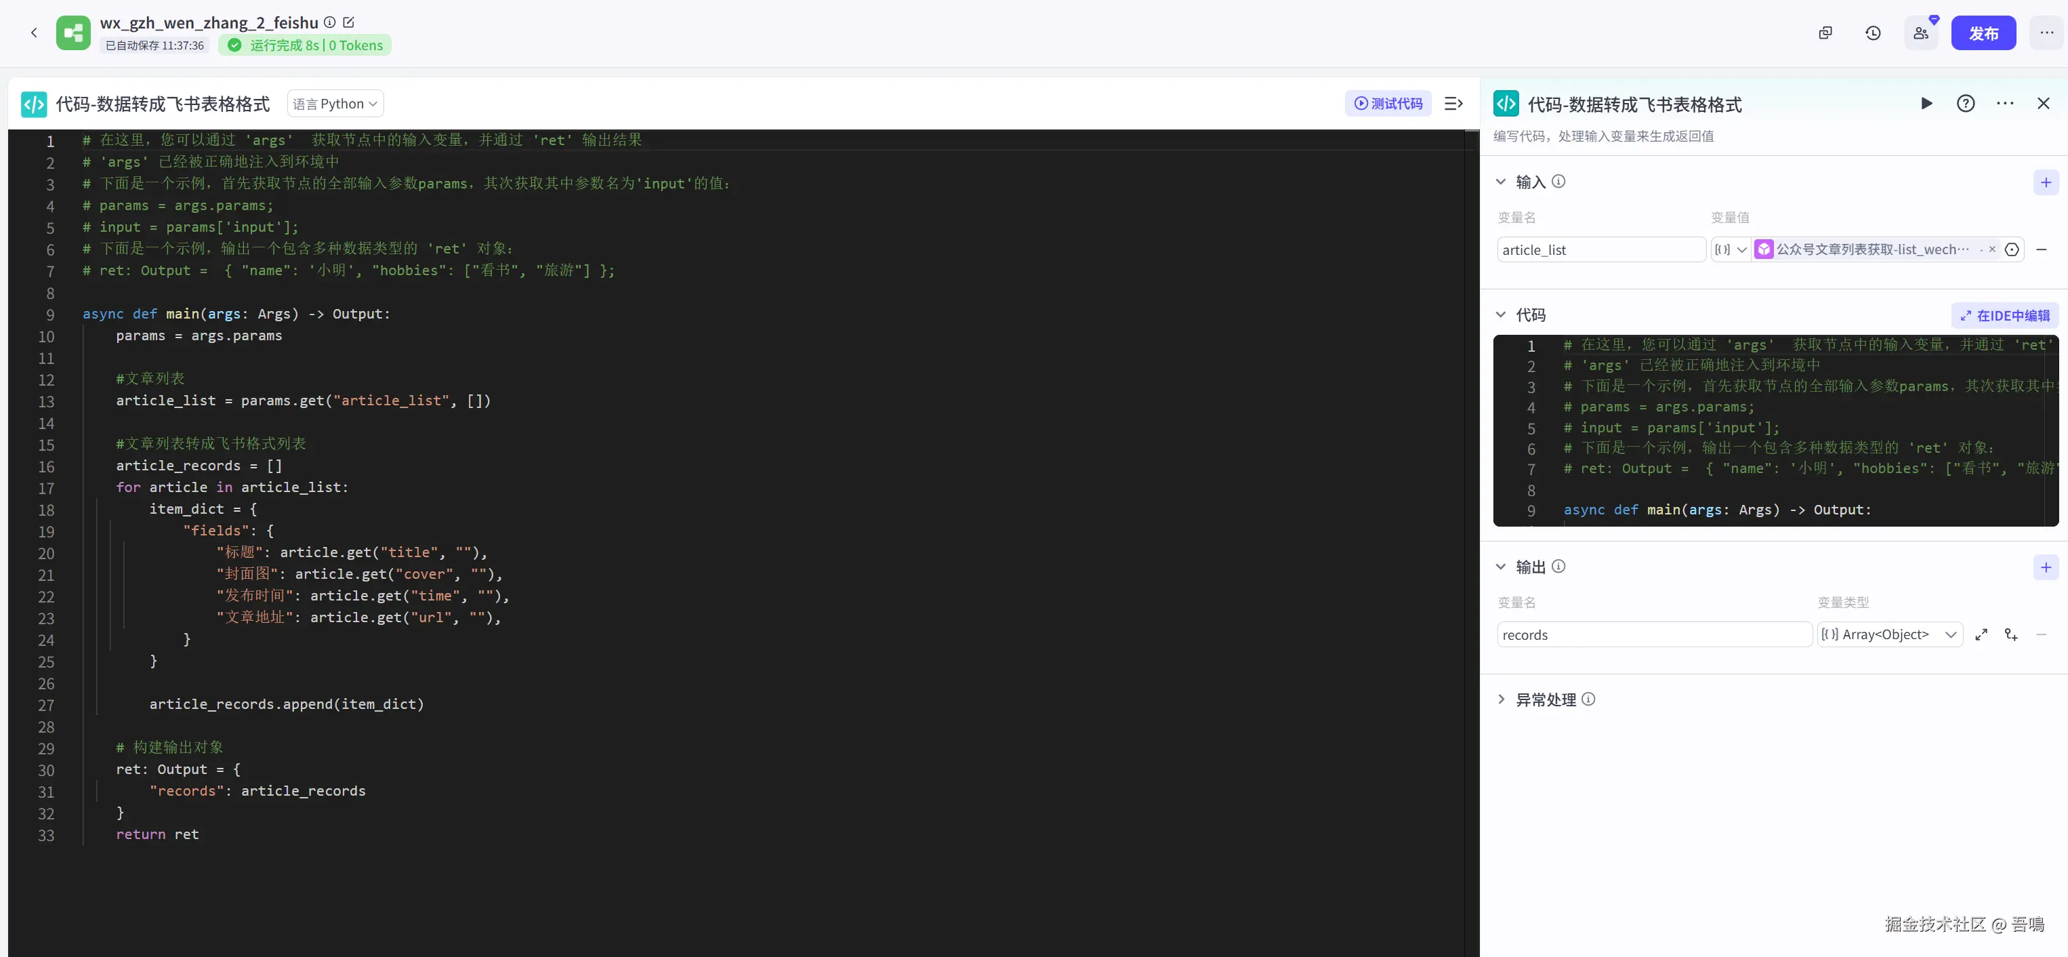Open the help question mark icon
The image size is (2068, 957).
(1965, 104)
